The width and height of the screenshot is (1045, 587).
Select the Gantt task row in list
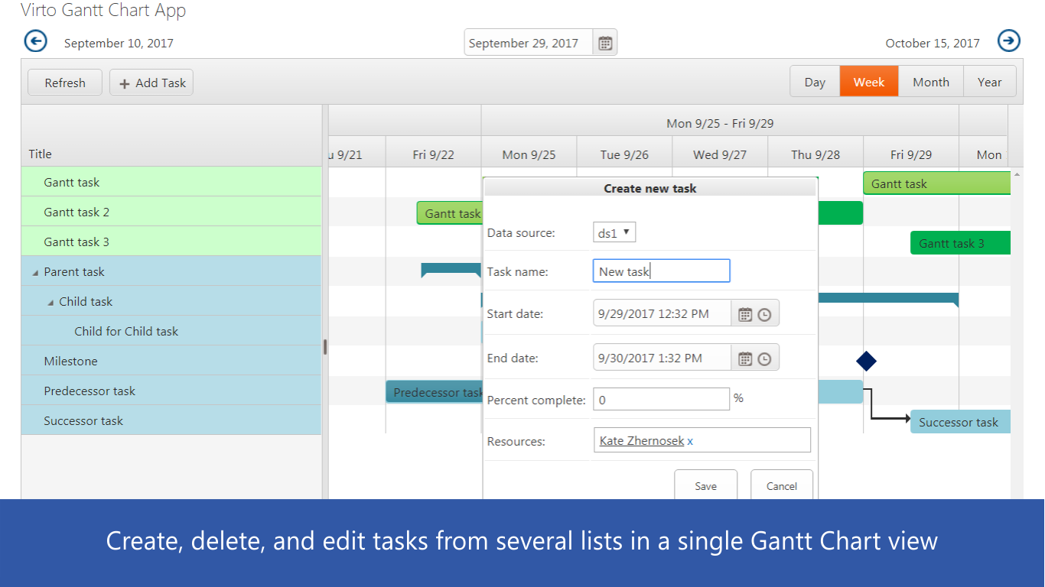point(171,182)
